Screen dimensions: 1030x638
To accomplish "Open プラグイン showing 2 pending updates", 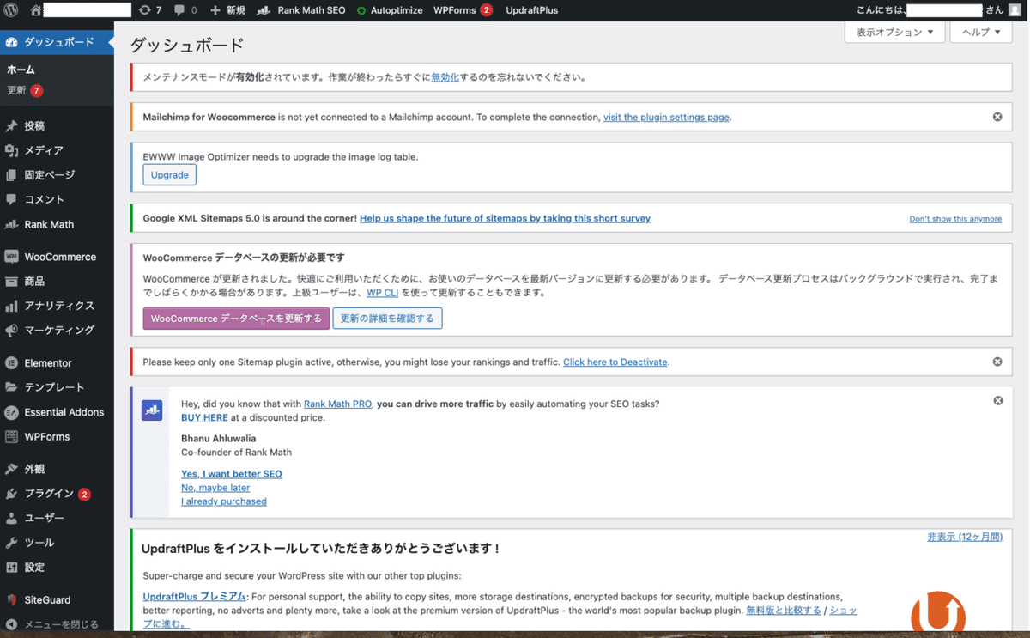I will [13, 494].
